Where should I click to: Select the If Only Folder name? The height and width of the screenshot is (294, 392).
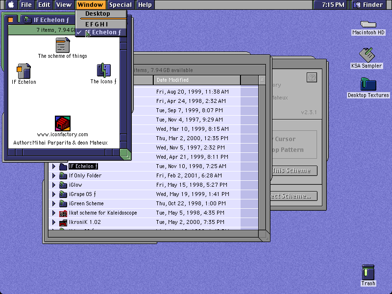point(85,175)
